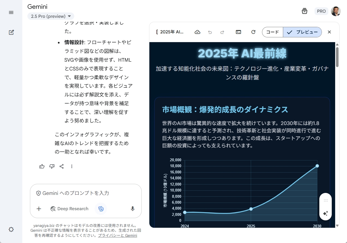Undo the last canvas change

210,32
